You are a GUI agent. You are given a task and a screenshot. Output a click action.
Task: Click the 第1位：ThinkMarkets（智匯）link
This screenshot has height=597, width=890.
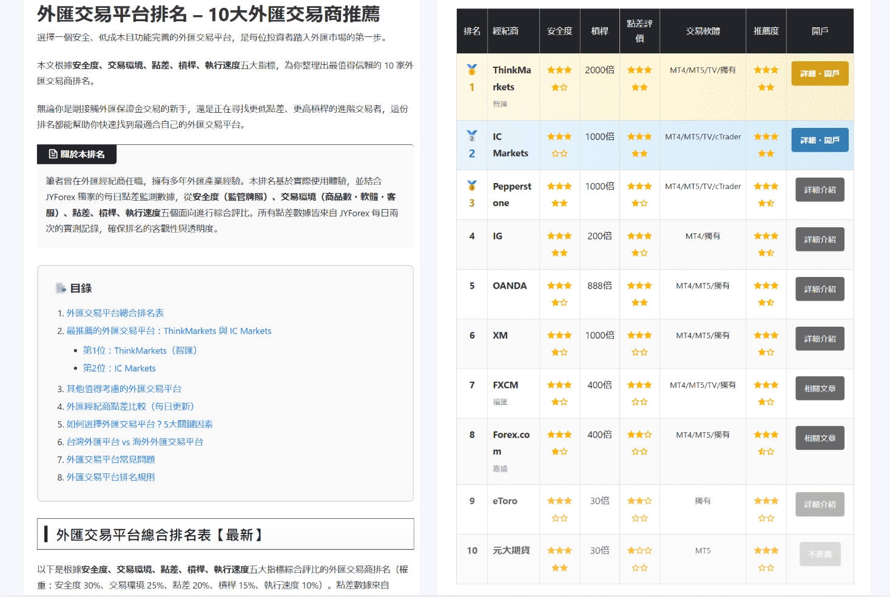140,350
